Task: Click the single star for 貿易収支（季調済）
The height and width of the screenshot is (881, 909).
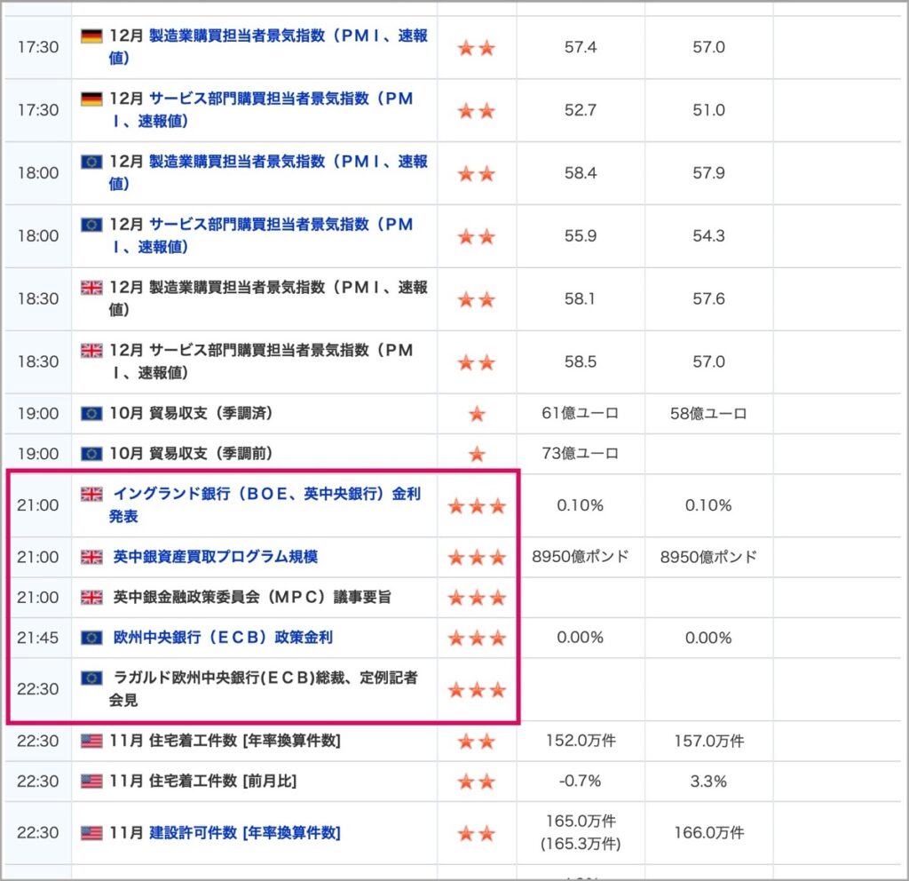Action: [477, 414]
